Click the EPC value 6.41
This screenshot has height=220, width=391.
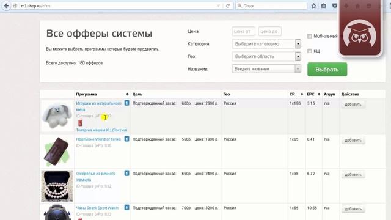(x=311, y=139)
